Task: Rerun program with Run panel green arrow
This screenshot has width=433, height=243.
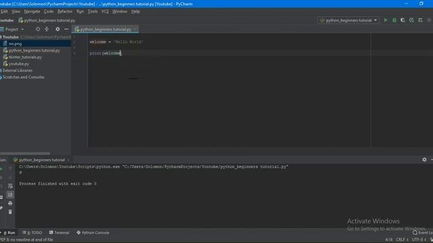Action: click(x=1, y=169)
